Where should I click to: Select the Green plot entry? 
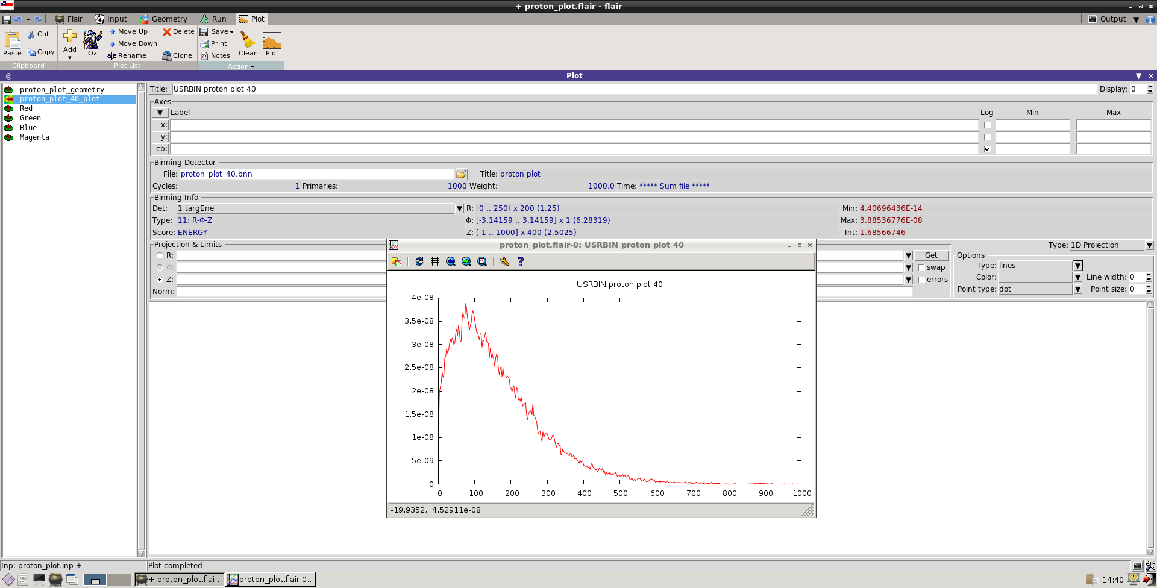click(30, 118)
